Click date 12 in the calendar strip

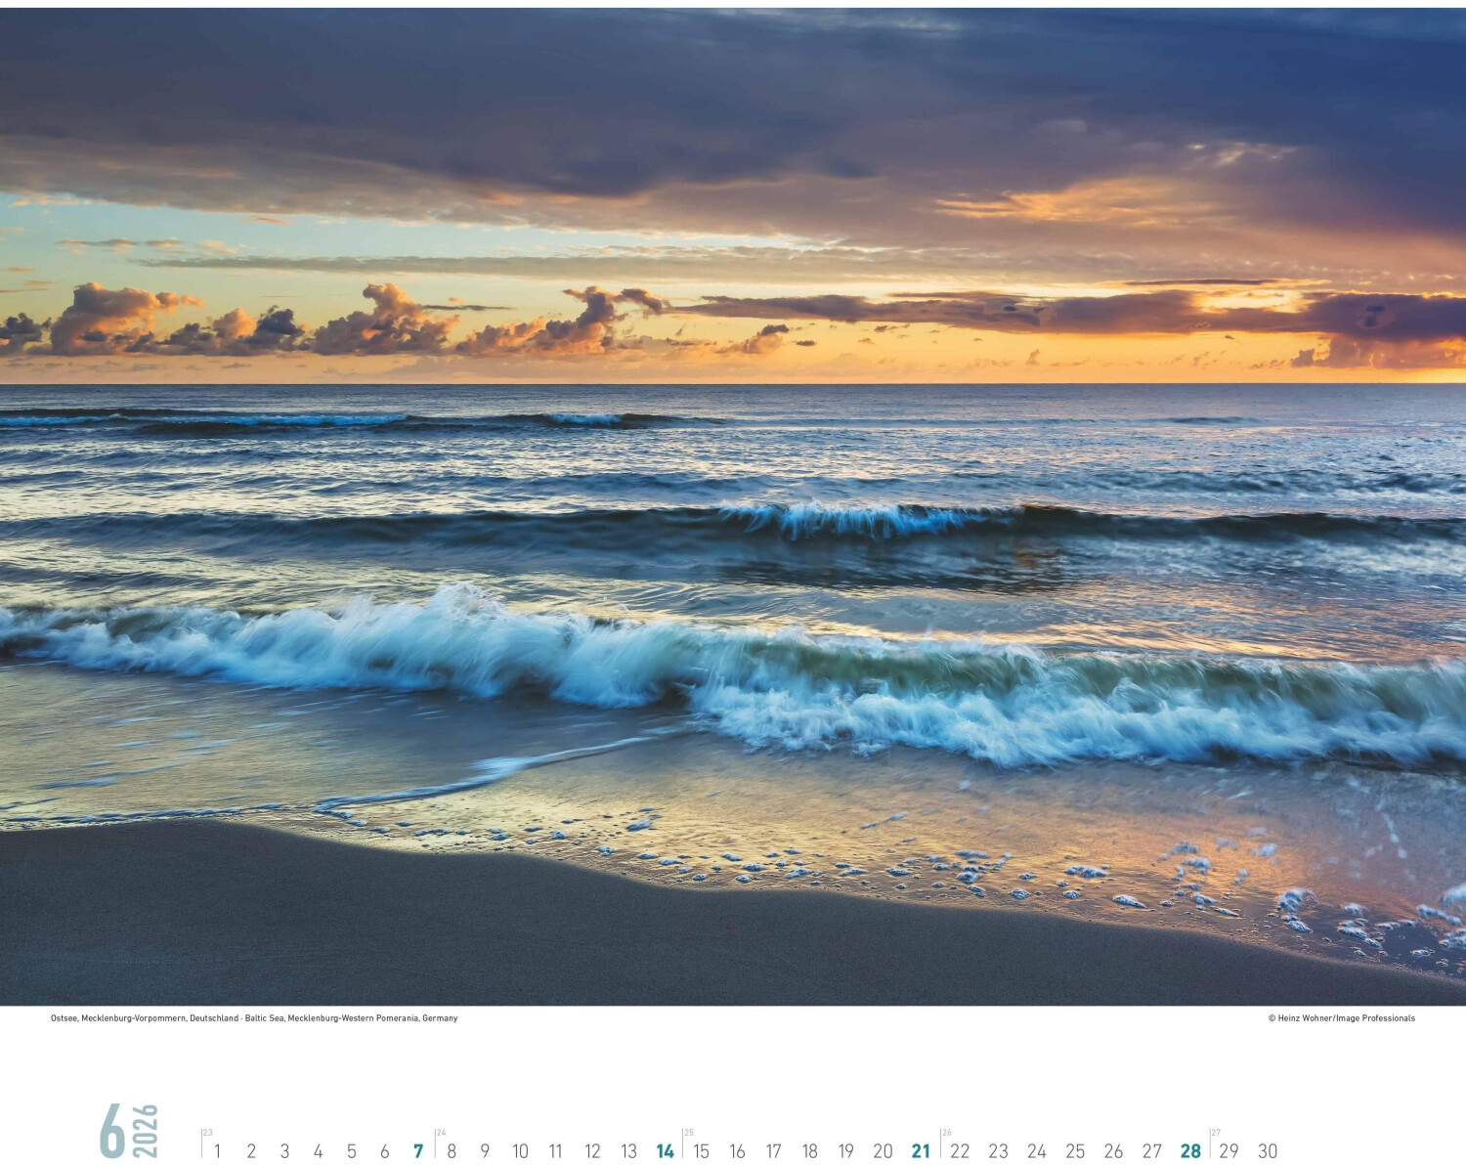click(592, 1151)
